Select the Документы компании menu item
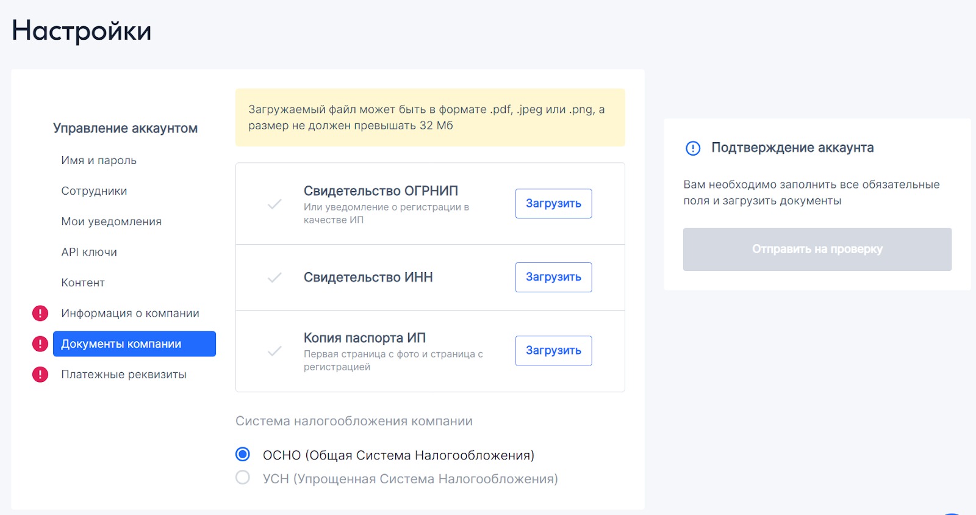 coord(134,344)
